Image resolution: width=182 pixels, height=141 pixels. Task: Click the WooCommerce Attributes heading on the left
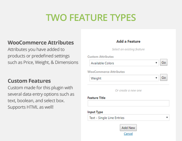tap(41, 43)
